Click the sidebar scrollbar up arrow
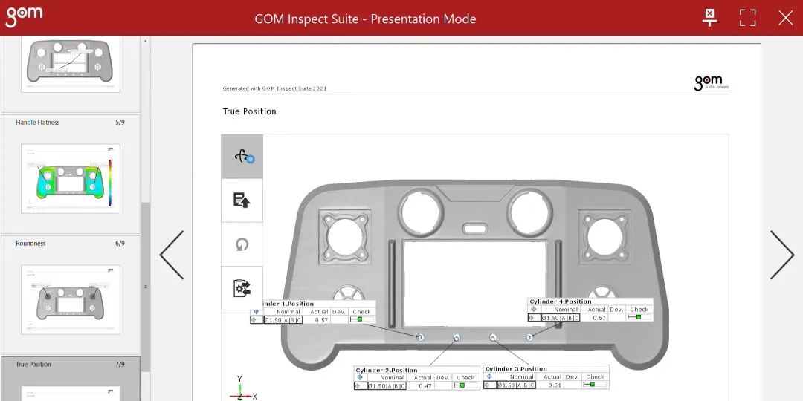 (146, 41)
